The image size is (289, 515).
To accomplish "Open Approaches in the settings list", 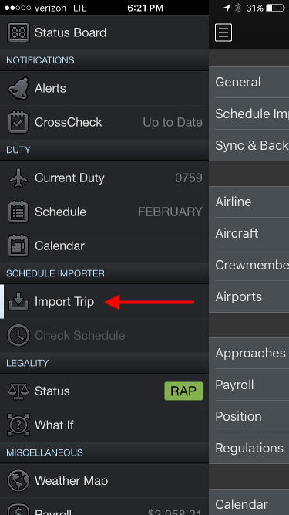I will tap(249, 353).
